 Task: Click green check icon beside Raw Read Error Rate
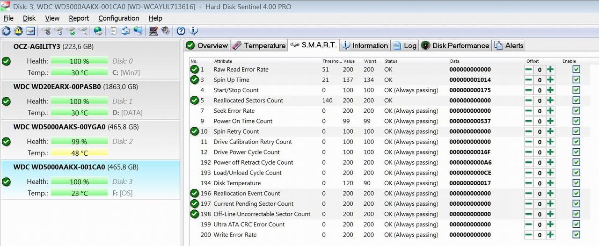coord(194,69)
